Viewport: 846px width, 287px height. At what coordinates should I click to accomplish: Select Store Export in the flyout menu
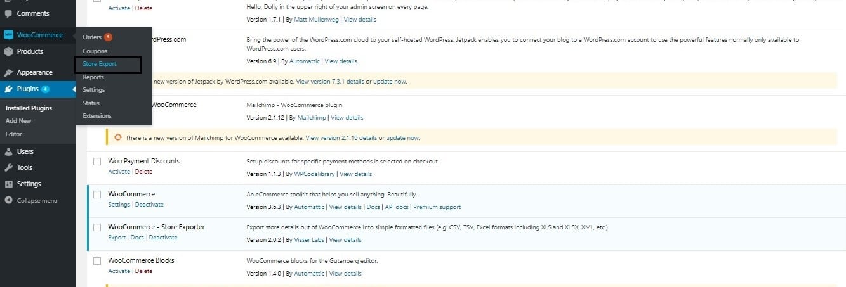click(100, 64)
